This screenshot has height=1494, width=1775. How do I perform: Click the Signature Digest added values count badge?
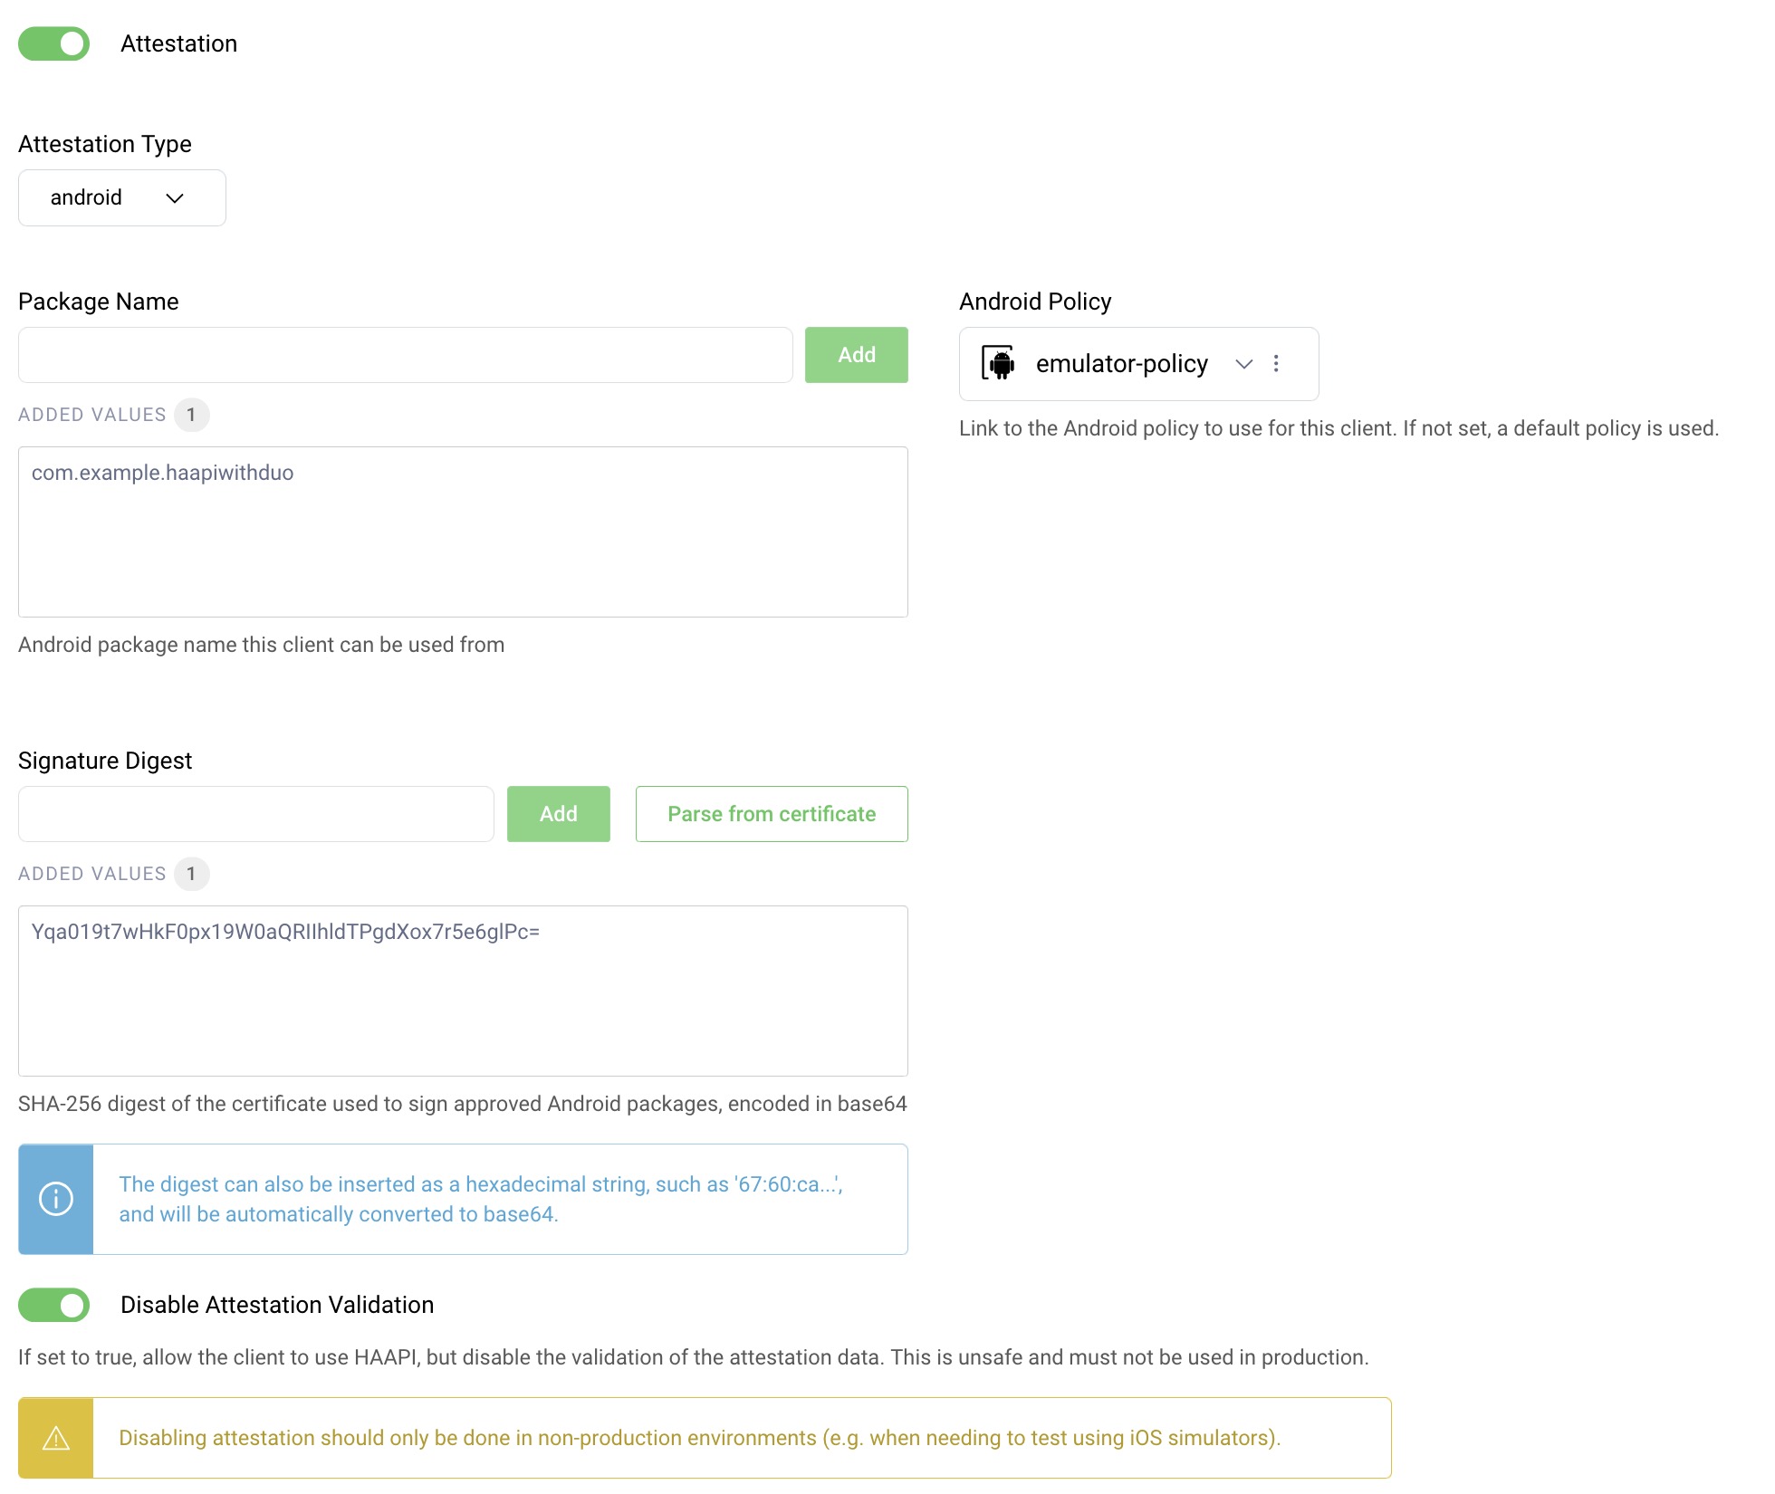point(191,874)
